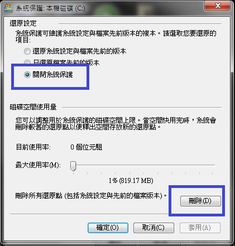Click the dialog title 系統保護: 本機磁碟 (C:)
Viewport: 235px width, 246px height.
point(50,8)
